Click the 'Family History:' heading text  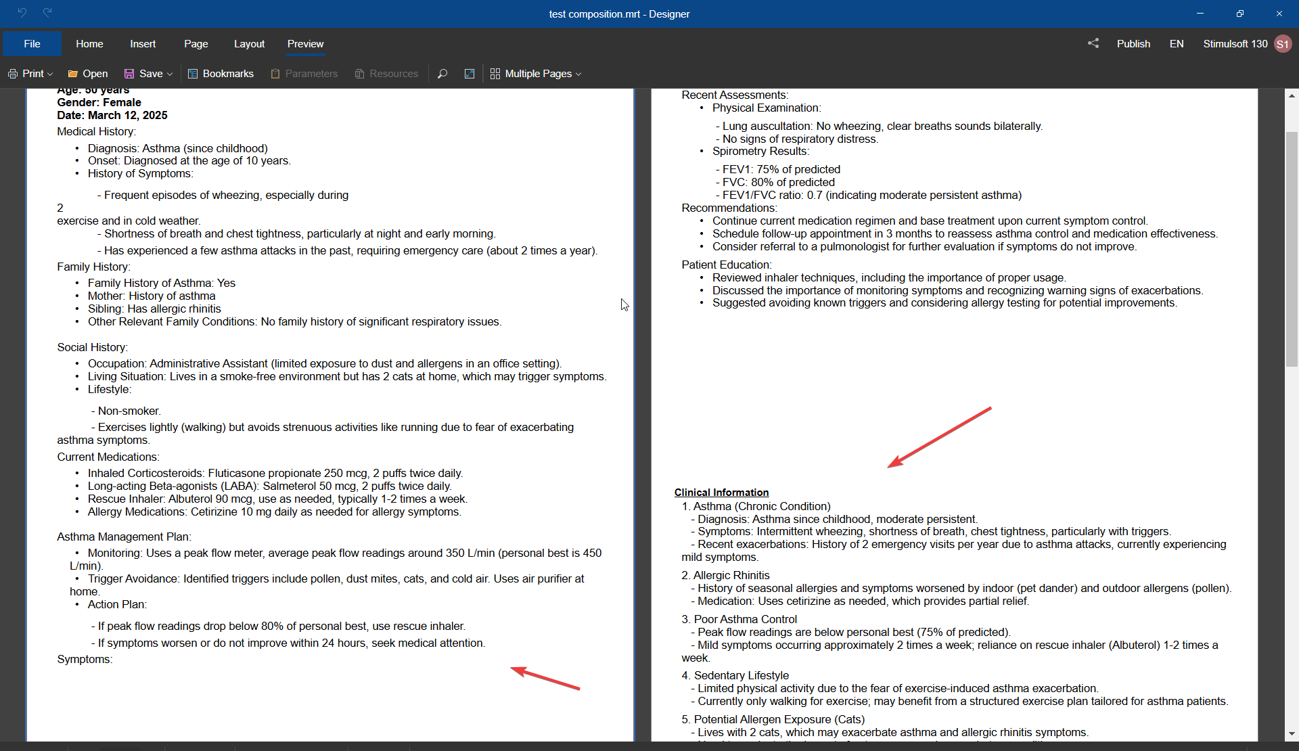coord(94,267)
